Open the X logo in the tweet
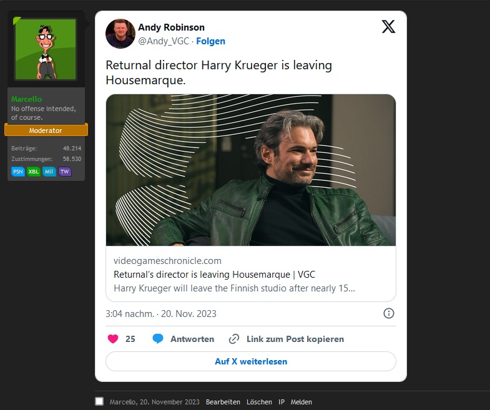Screen dimensions: 490x410 pyautogui.click(x=388, y=27)
